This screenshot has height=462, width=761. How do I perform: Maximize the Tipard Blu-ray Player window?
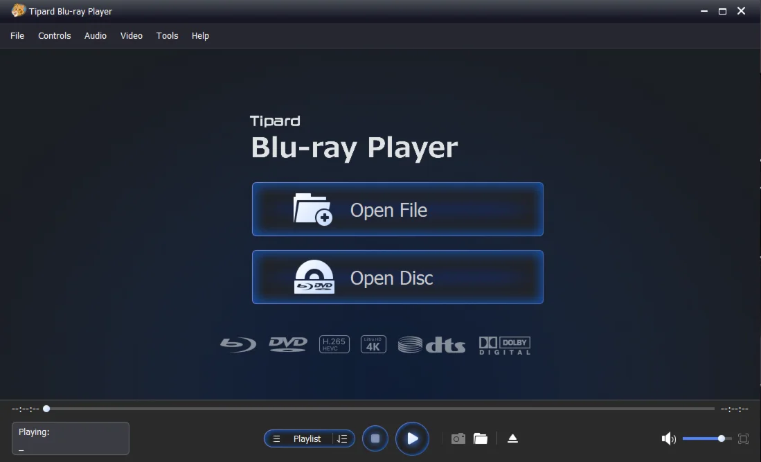click(722, 10)
